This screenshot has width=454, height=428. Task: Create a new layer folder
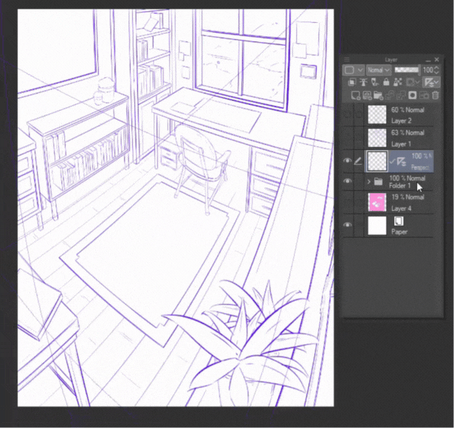click(378, 95)
